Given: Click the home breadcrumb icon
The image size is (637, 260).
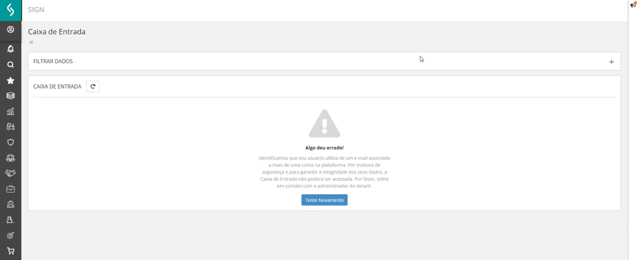Looking at the screenshot, I should (x=31, y=42).
